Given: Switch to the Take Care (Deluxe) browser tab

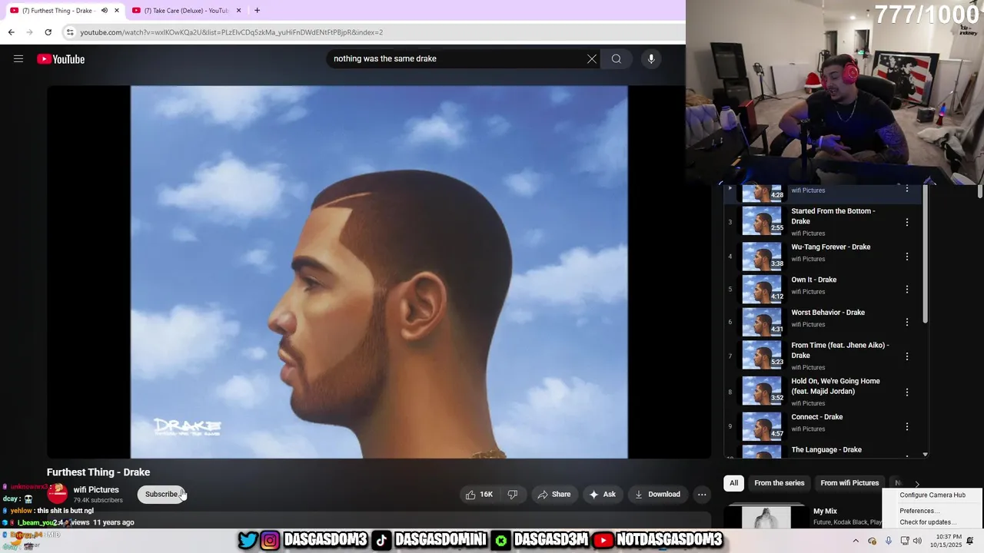Looking at the screenshot, I should [187, 11].
